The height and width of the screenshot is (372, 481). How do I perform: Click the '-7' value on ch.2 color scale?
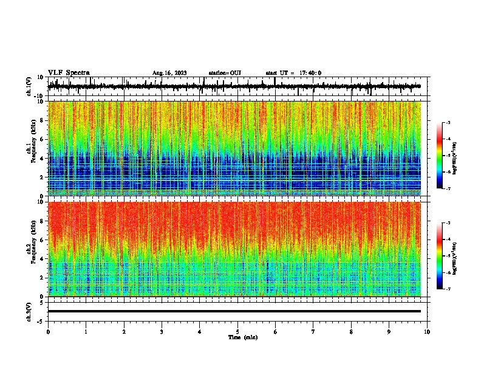(x=448, y=289)
